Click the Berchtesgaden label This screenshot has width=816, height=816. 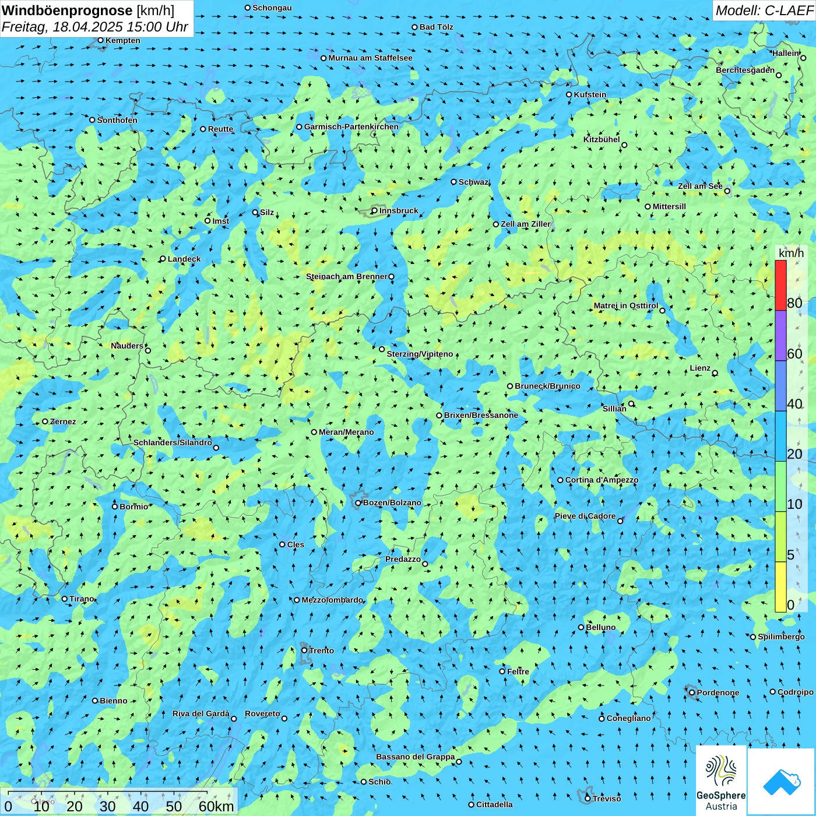[745, 71]
